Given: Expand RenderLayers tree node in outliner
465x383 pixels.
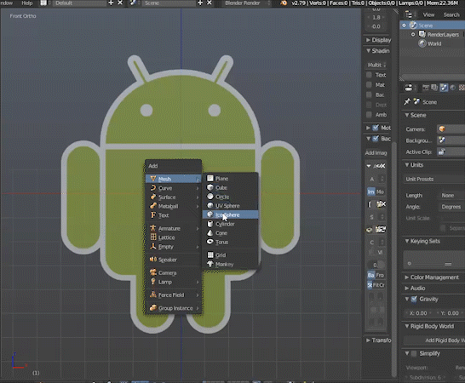Looking at the screenshot, I should coord(413,34).
